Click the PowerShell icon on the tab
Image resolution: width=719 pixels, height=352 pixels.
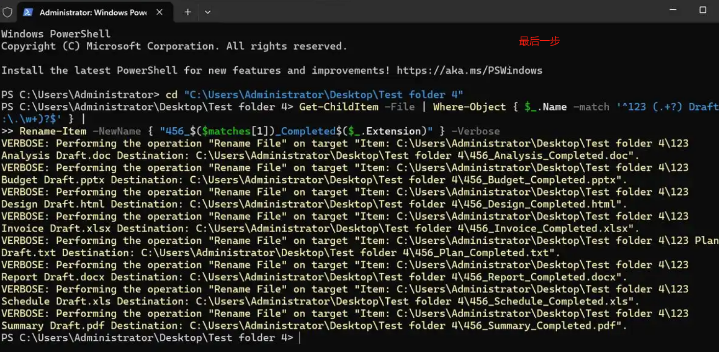click(28, 12)
